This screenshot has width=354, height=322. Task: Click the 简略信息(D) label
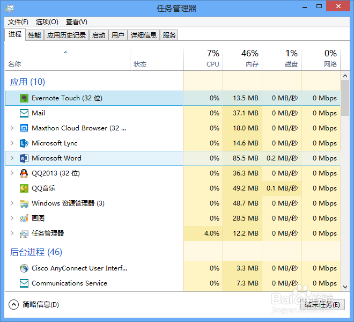pyautogui.click(x=41, y=305)
